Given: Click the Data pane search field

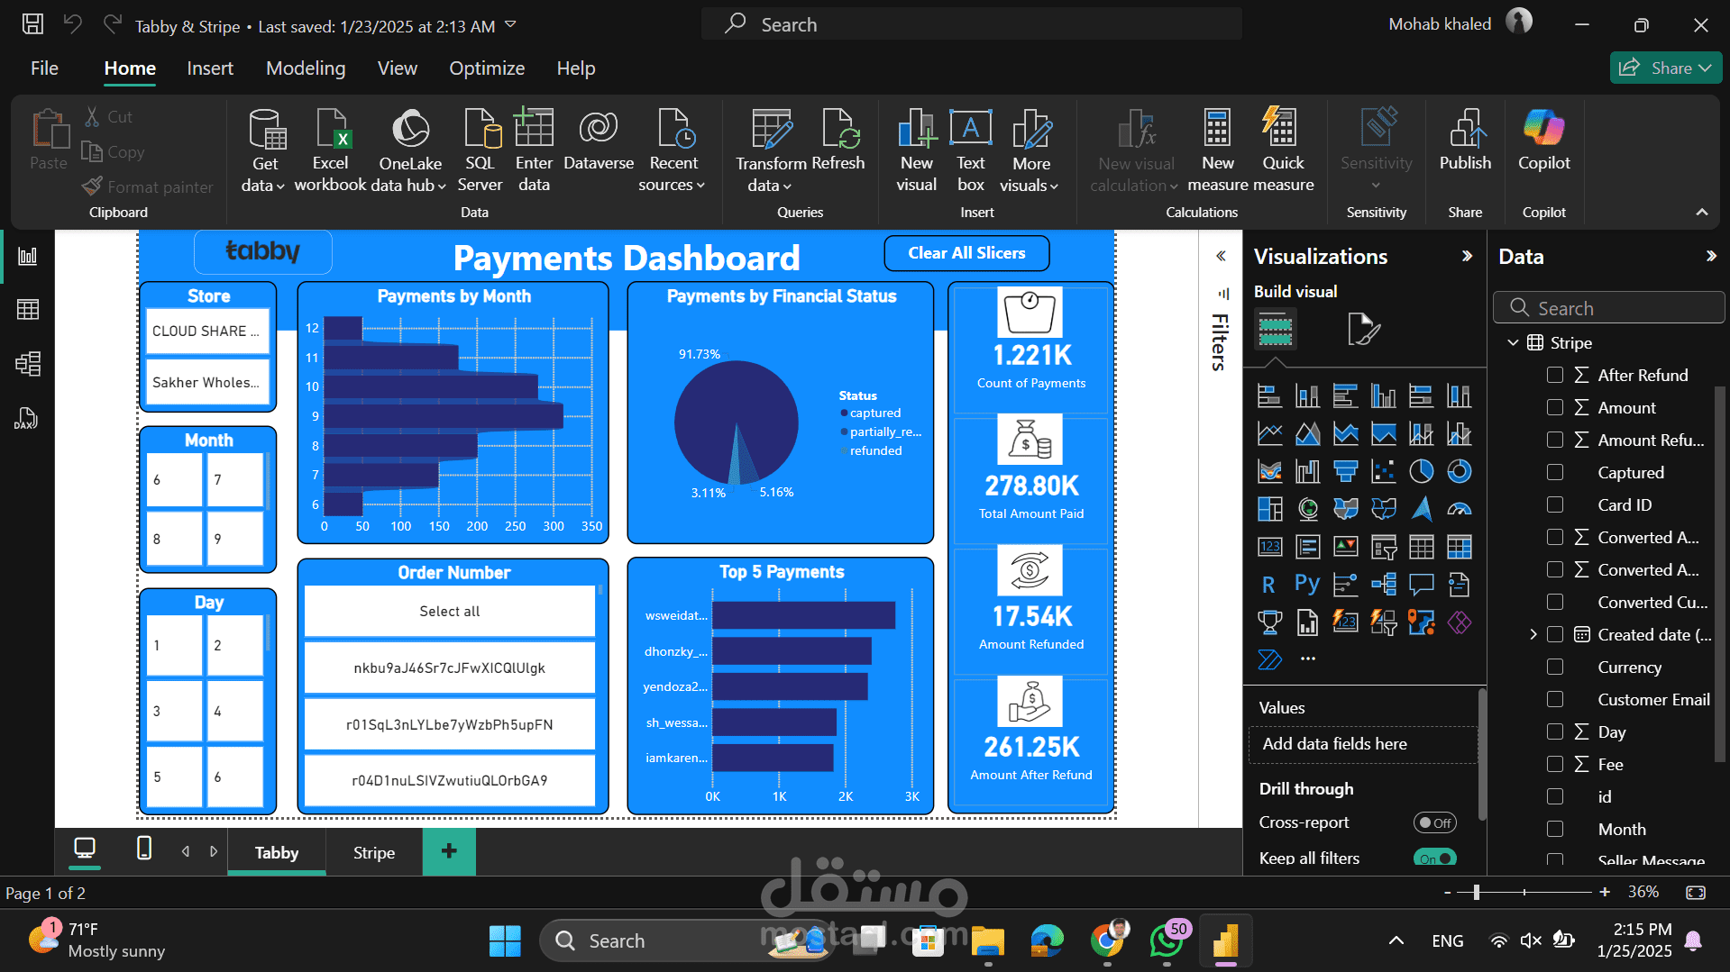Looking at the screenshot, I should pyautogui.click(x=1609, y=308).
